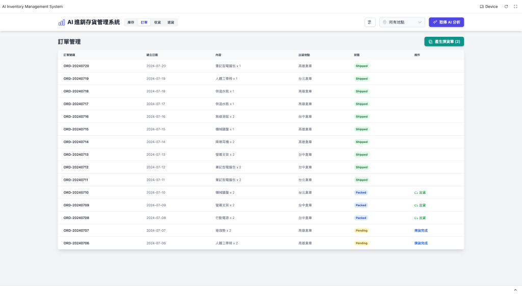Click Shipped badge for ORD-20240715
522x294 pixels.
coord(361,129)
